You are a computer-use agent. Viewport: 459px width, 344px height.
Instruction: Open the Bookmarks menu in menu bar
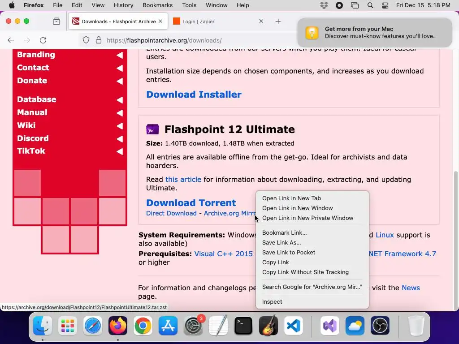(x=157, y=5)
